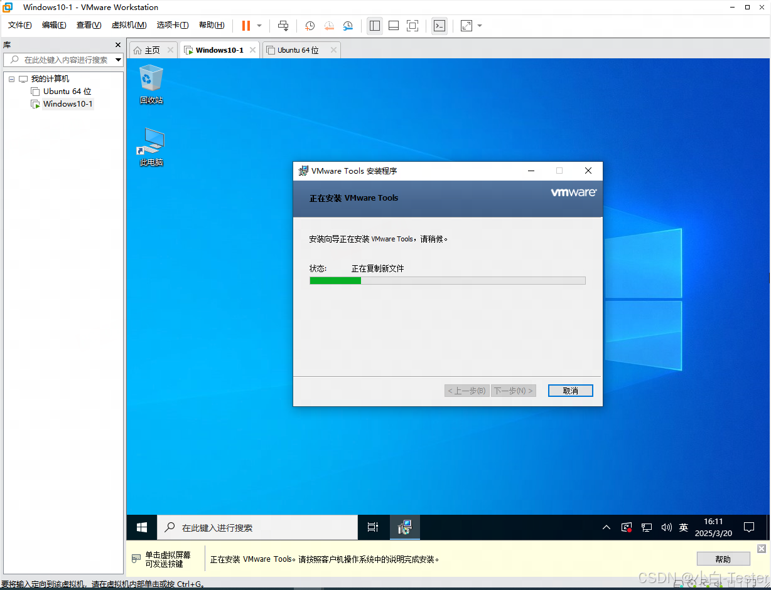Open the 虚拟机(M) menu
This screenshot has height=590, width=771.
pos(129,25)
